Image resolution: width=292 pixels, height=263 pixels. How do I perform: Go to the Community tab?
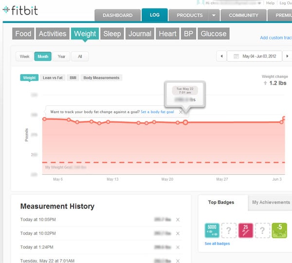243,15
